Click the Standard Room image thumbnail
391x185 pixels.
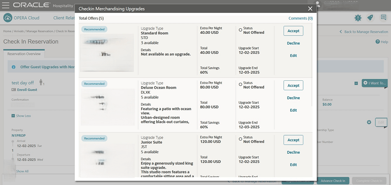[107, 53]
